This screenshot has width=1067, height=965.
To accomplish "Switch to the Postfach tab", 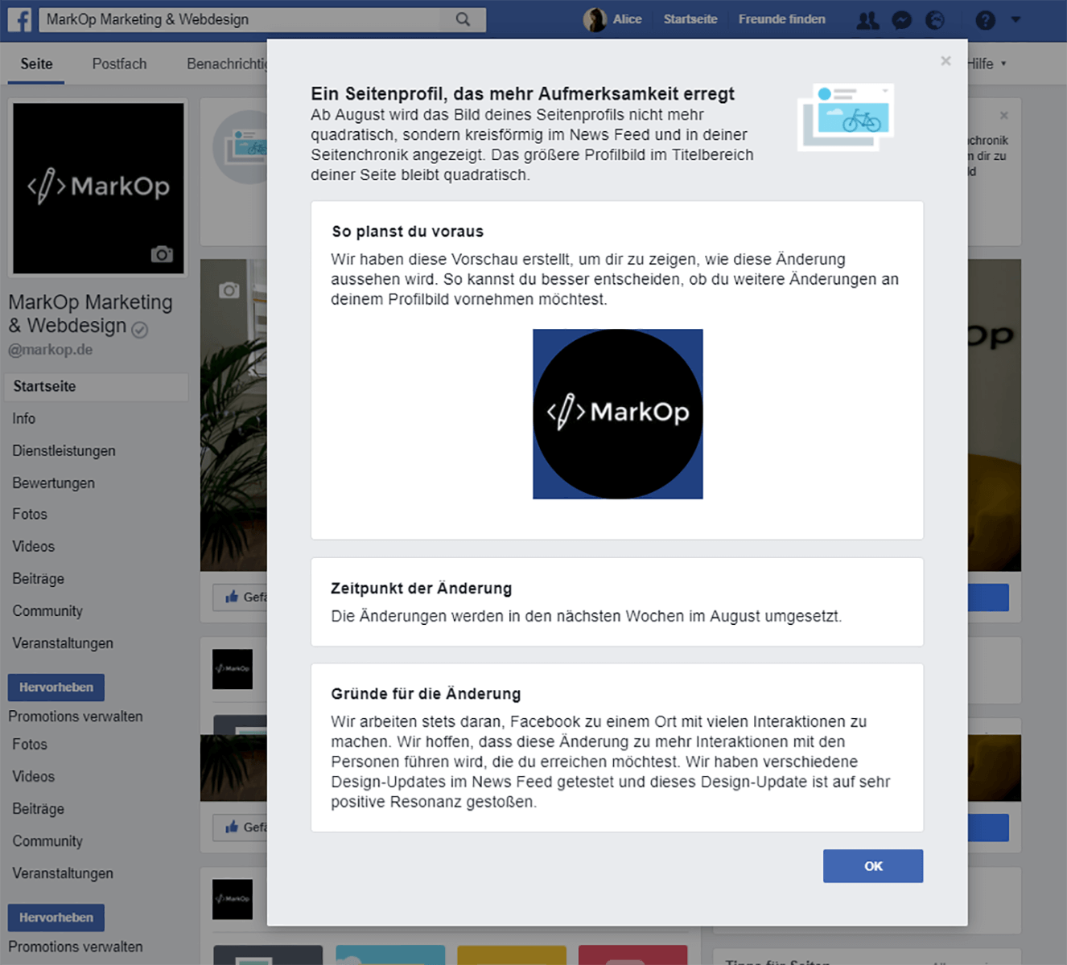I will [x=119, y=64].
